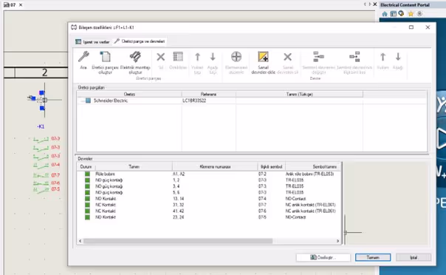Click 07-4 cross reference in schematic

click(x=55, y=165)
